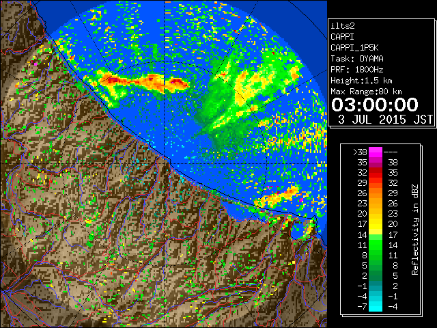Click the 'Reflectivity in dBZ' axis label
The width and height of the screenshot is (437, 328).
pyautogui.click(x=415, y=230)
